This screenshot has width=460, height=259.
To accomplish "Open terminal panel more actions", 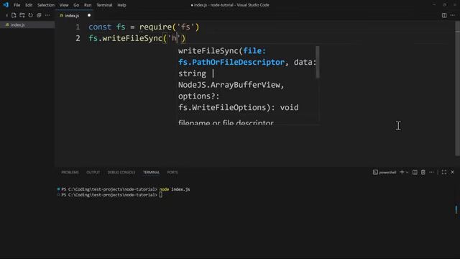I will 431,173.
